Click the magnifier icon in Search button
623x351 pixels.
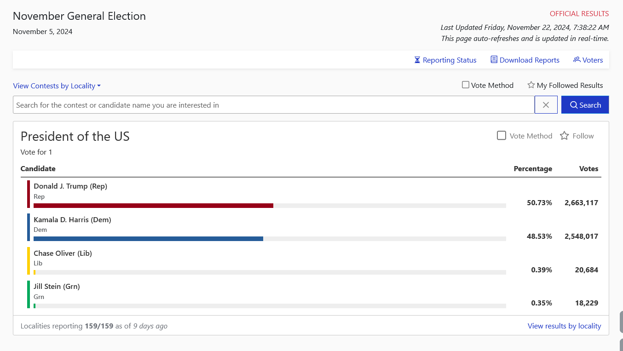[574, 105]
